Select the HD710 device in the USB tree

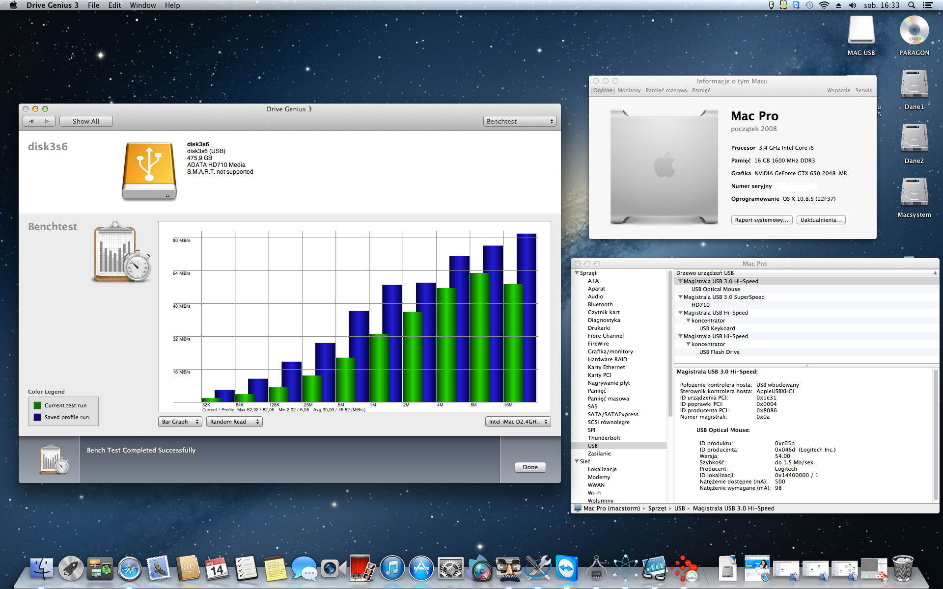pos(700,305)
